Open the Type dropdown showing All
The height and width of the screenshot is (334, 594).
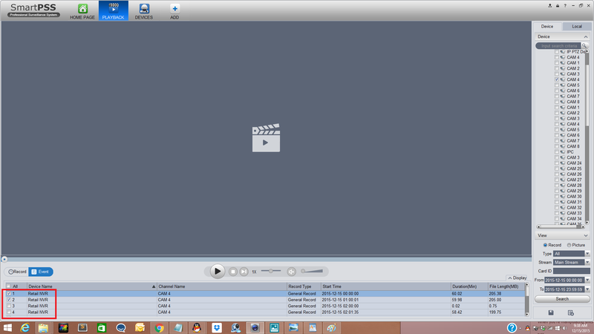coord(571,254)
